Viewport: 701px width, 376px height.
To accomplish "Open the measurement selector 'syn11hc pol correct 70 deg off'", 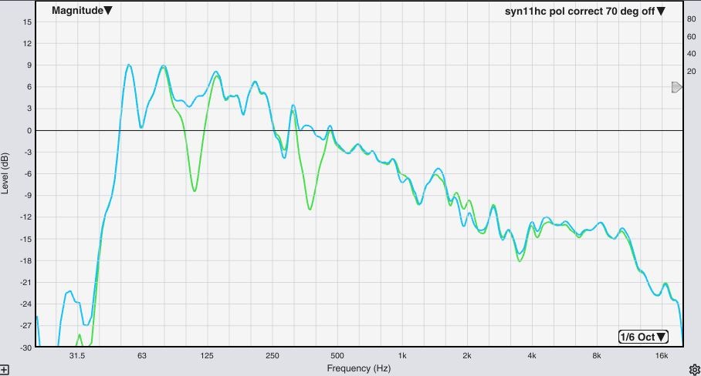I will pos(584,12).
